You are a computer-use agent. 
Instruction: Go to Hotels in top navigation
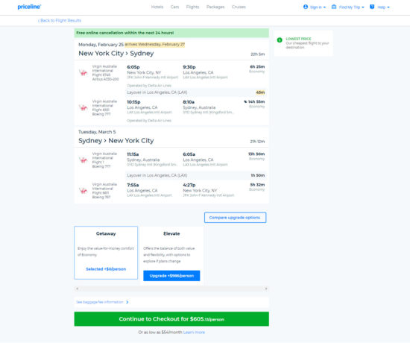tap(157, 7)
